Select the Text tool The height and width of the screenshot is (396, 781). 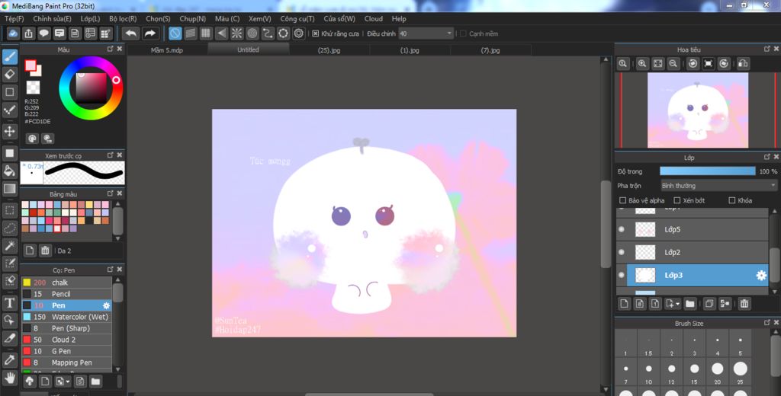[9, 302]
